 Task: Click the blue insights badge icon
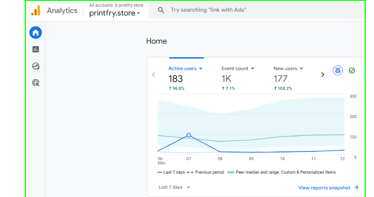pyautogui.click(x=338, y=70)
